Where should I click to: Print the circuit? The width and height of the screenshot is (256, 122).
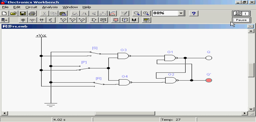32,13
